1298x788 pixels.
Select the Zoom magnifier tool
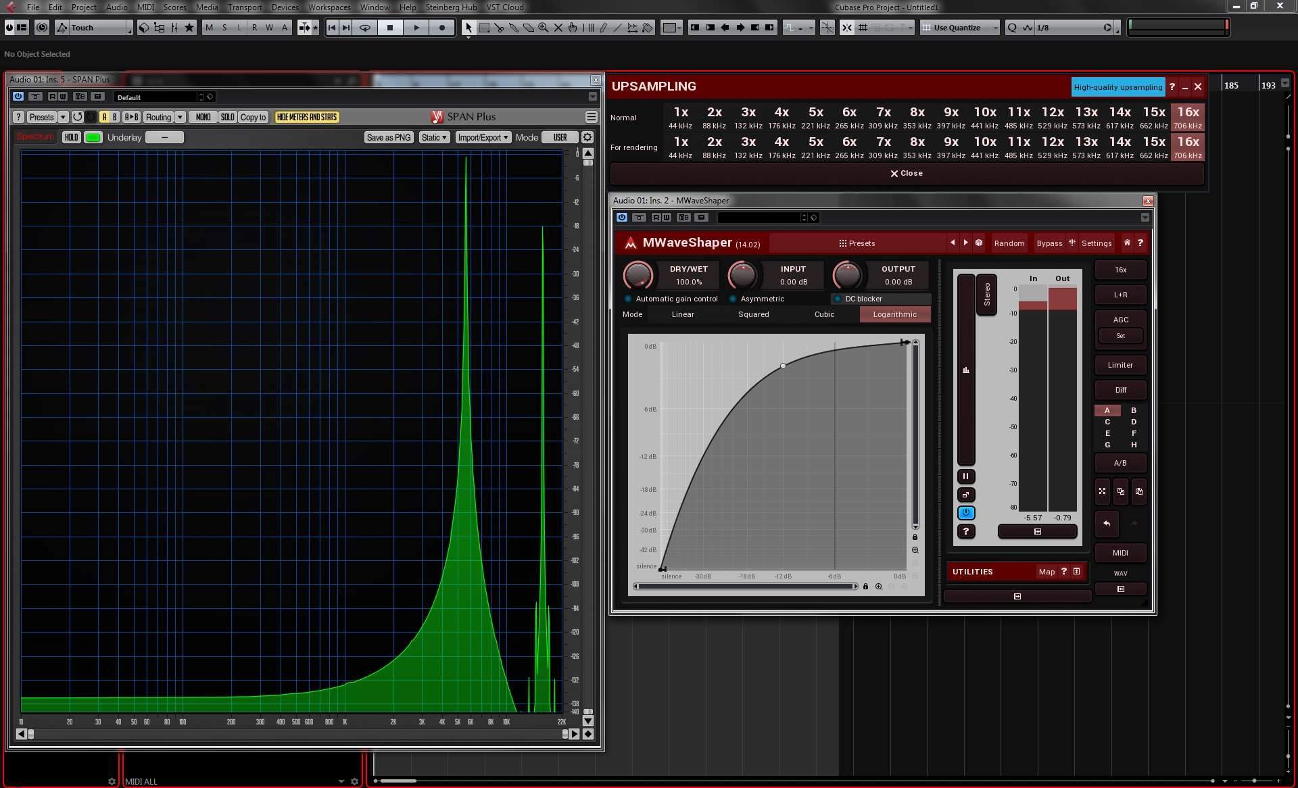click(x=543, y=28)
